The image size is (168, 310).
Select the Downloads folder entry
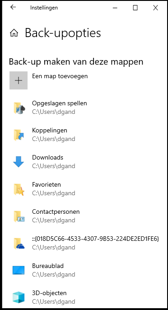(84, 162)
